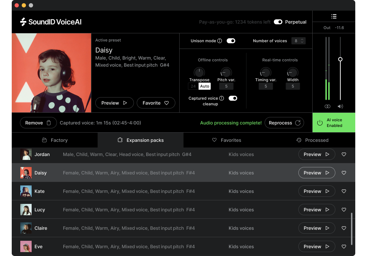Screen dimensions: 367x256
Task: Toggle the Pay-as-you-go / Perpetual switch
Action: pos(278,22)
